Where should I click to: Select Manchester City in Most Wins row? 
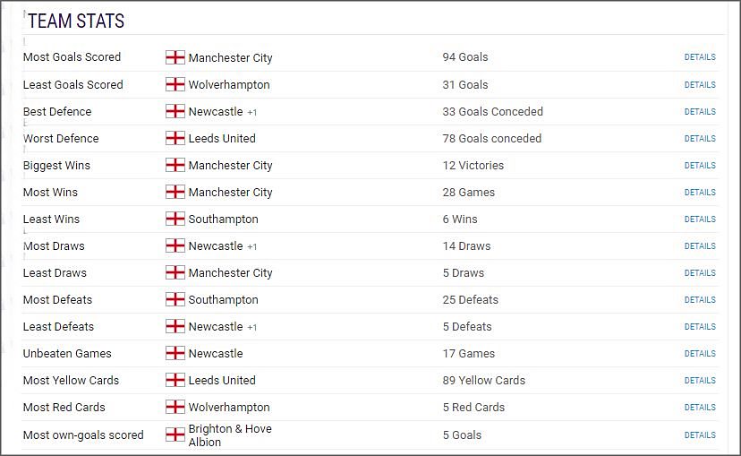tap(230, 193)
